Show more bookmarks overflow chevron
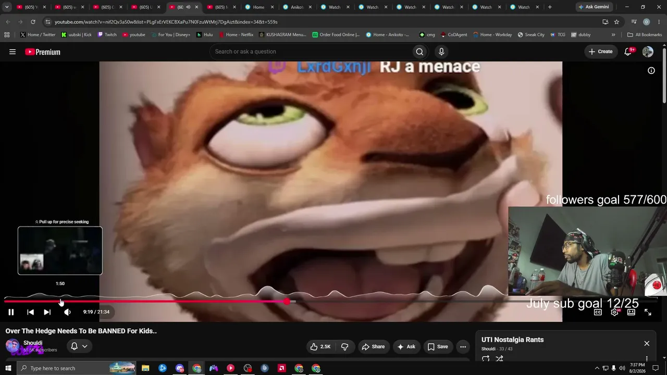 click(613, 35)
